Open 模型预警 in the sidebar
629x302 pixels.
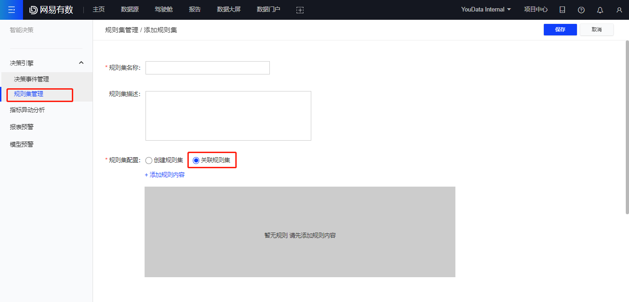22,144
